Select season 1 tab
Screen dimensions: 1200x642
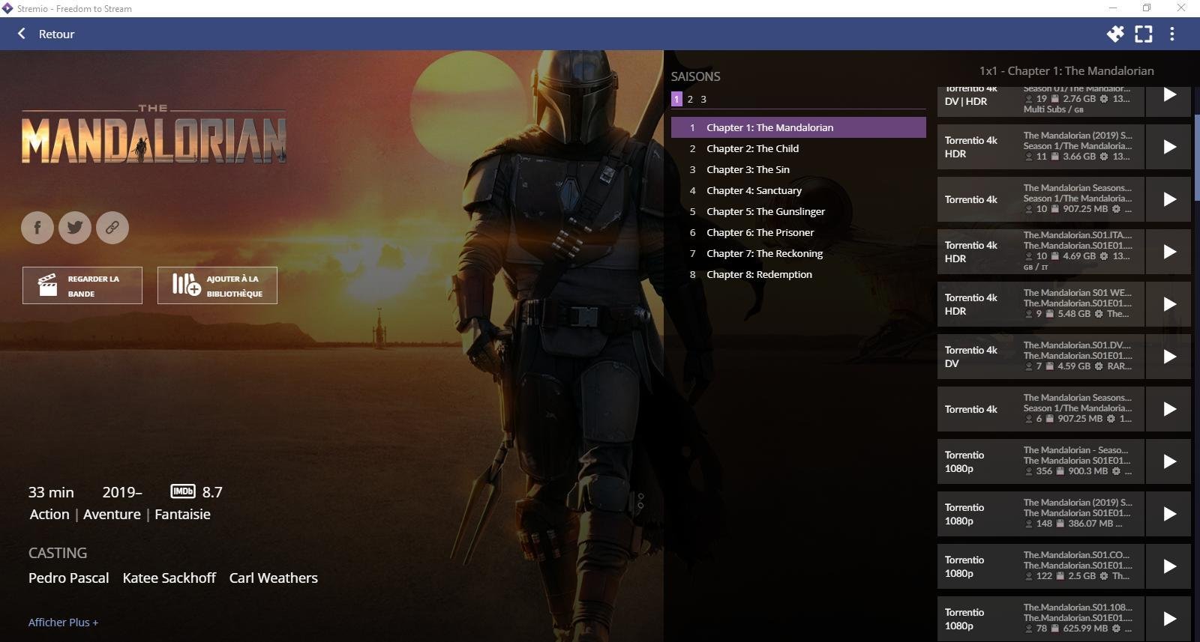point(676,99)
